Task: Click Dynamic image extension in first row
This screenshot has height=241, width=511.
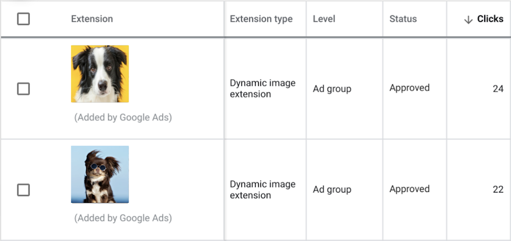Action: tap(263, 88)
